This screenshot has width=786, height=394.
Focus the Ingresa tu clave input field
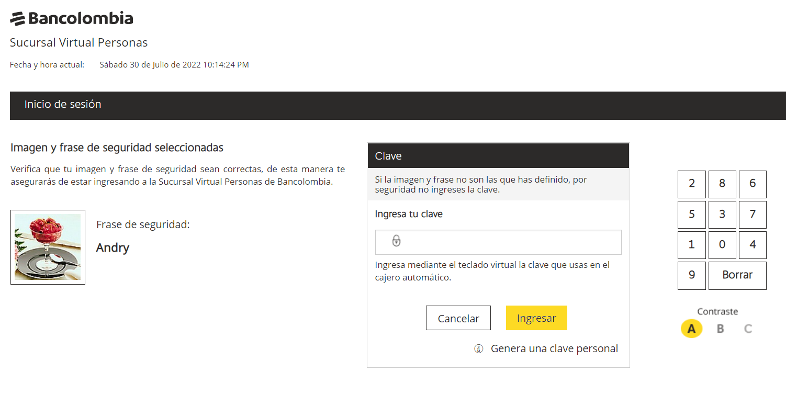[498, 242]
